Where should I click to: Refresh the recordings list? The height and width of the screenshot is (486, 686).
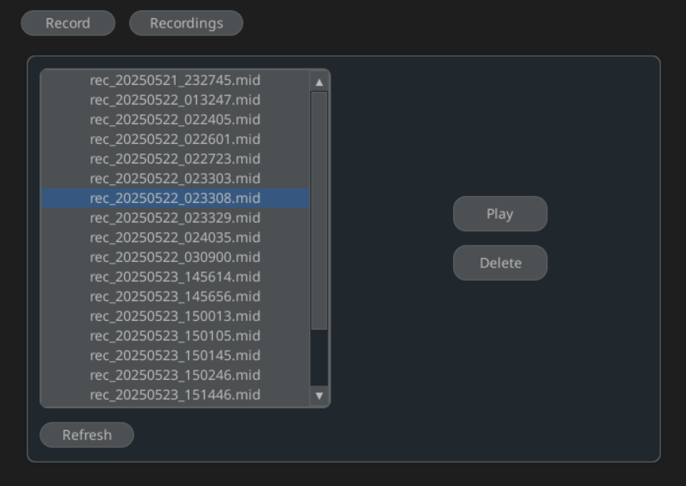point(87,435)
